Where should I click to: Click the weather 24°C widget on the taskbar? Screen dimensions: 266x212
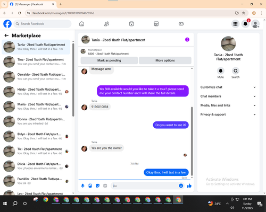pyautogui.click(x=214, y=204)
